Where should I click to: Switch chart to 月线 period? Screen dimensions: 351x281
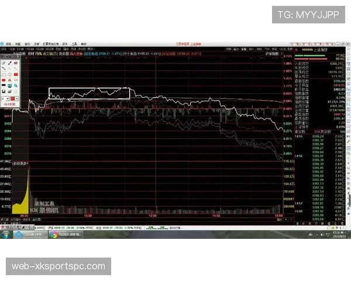[x=74, y=49]
